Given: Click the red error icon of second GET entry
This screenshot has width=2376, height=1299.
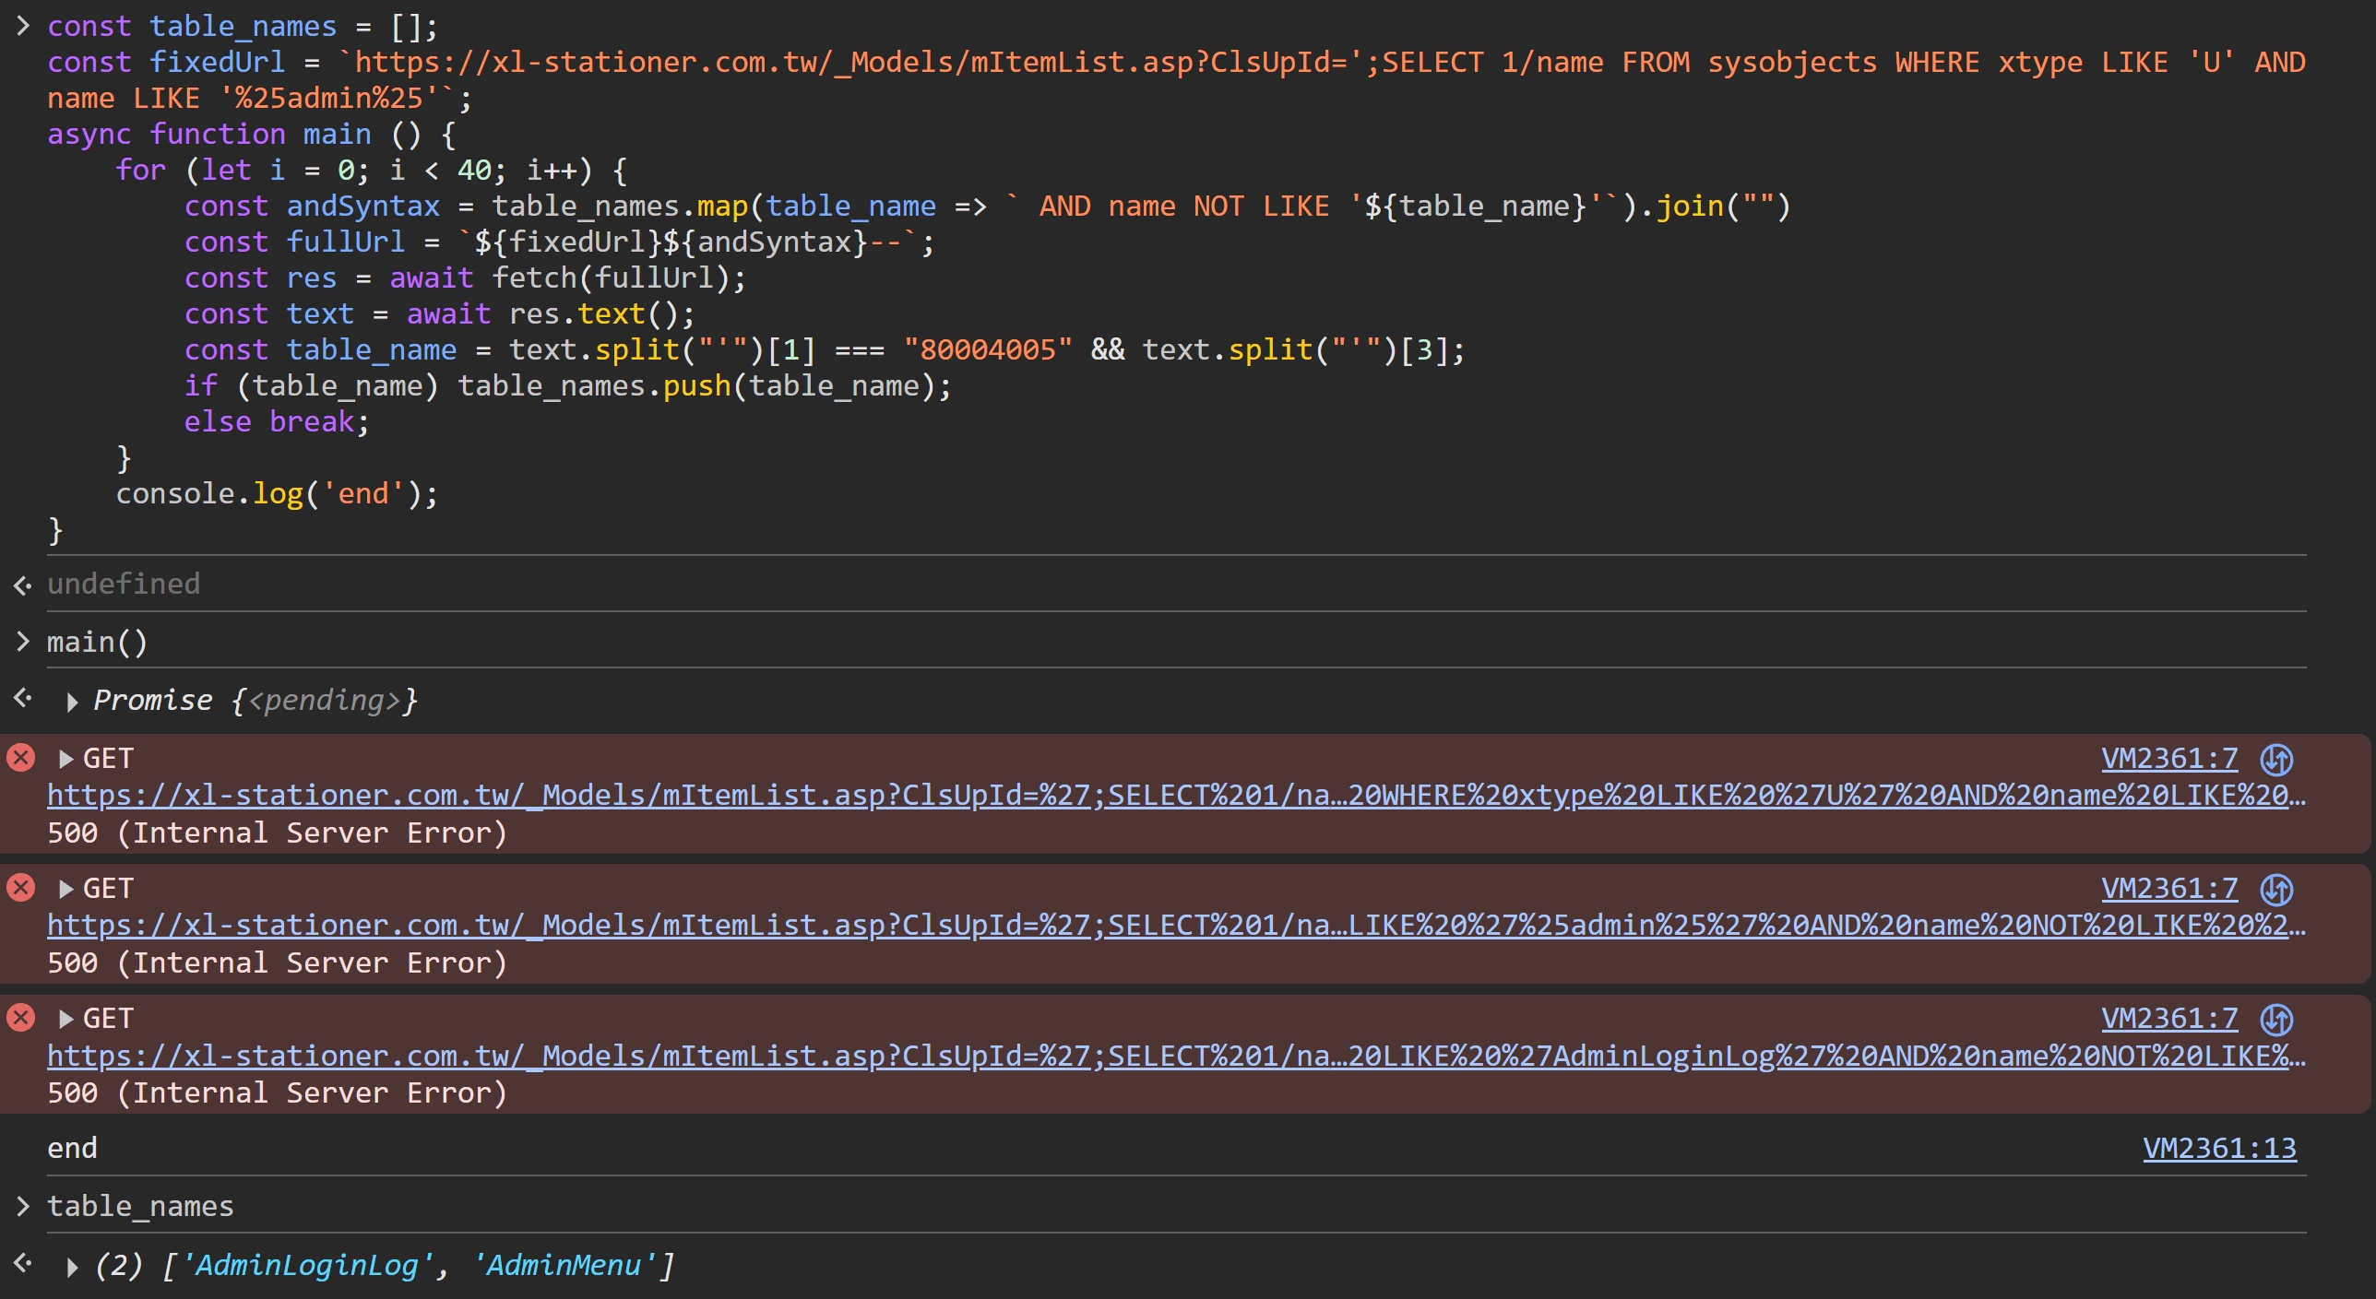Looking at the screenshot, I should [20, 888].
